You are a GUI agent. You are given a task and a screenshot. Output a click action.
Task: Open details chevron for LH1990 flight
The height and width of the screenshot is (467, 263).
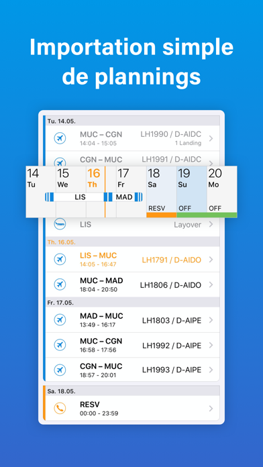[x=211, y=138]
